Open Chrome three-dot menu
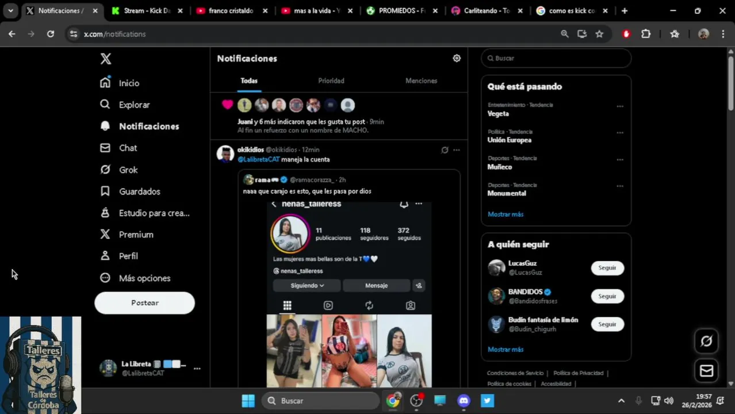735x414 pixels. (x=723, y=34)
